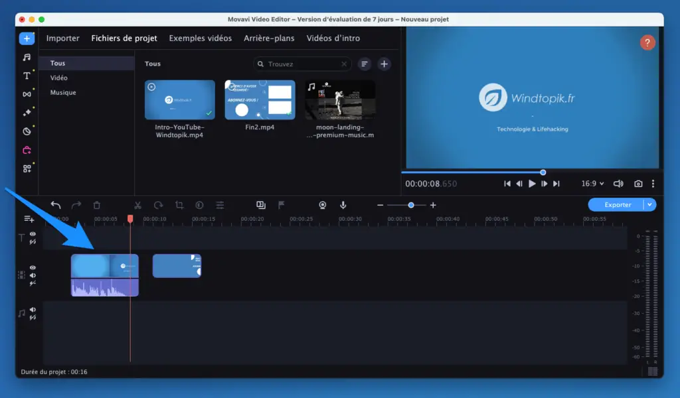This screenshot has height=398, width=680.
Task: Open the 16:9 aspect ratio dropdown
Action: click(x=592, y=184)
